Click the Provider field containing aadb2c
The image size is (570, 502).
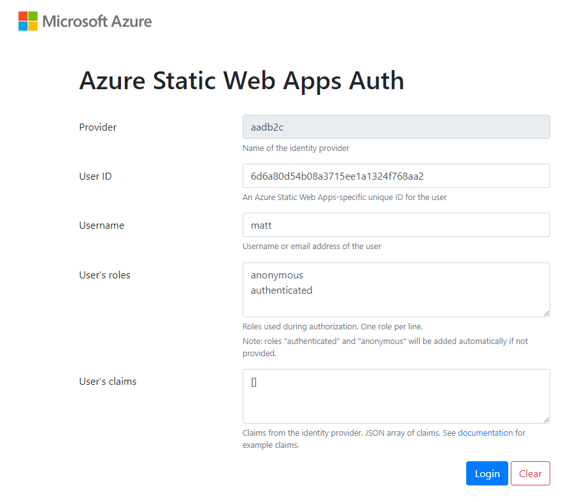pyautogui.click(x=396, y=127)
